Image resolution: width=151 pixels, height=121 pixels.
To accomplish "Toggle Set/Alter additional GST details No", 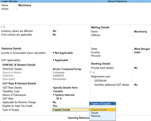I will point(136,85).
